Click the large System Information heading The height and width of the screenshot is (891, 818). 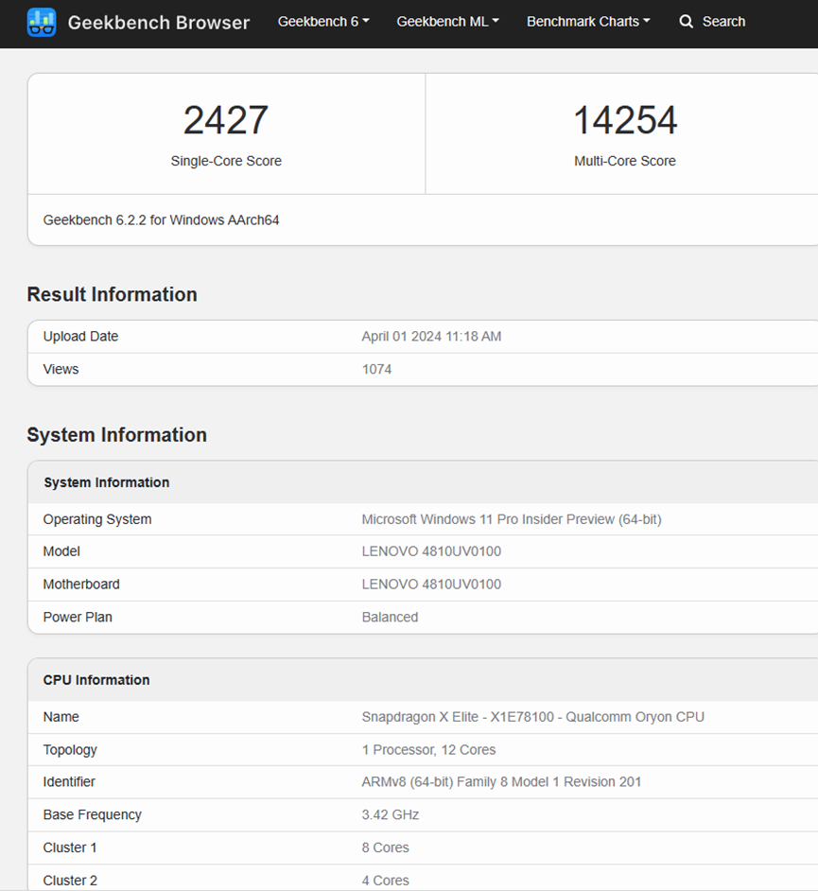click(x=116, y=435)
